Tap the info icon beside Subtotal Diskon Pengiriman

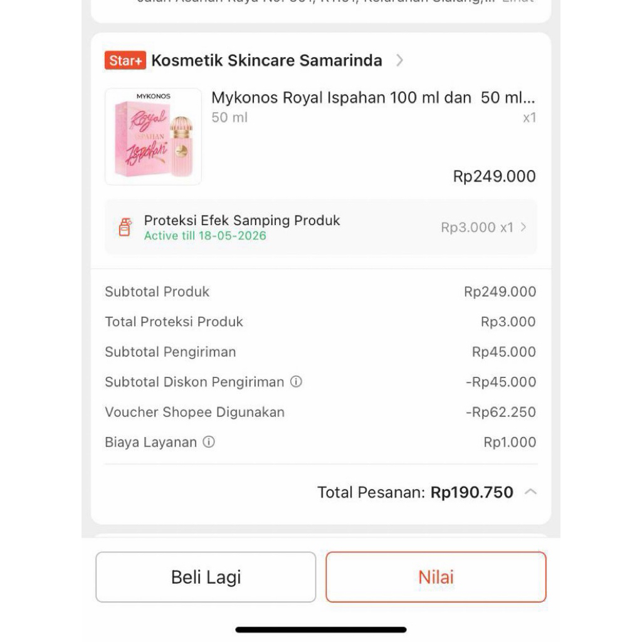coord(297,382)
